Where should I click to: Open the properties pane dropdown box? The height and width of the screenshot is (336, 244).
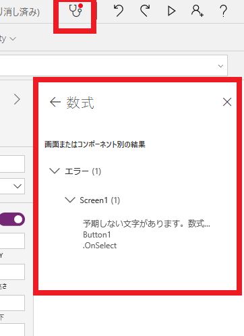12,186
